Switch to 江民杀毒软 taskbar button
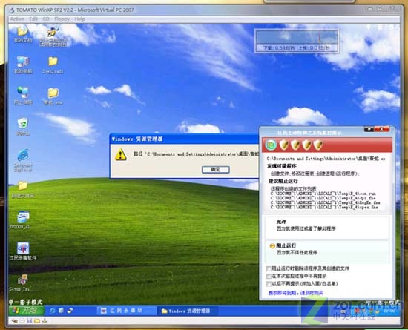This screenshot has height=330, width=408. click(126, 311)
